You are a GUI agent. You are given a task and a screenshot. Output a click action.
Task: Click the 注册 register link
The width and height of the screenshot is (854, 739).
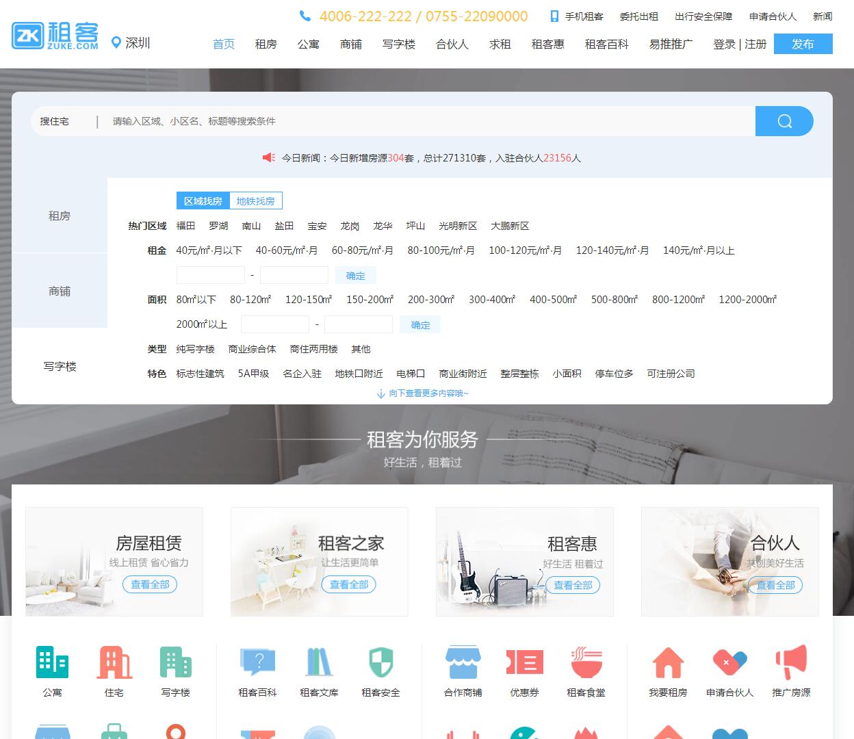pos(755,44)
